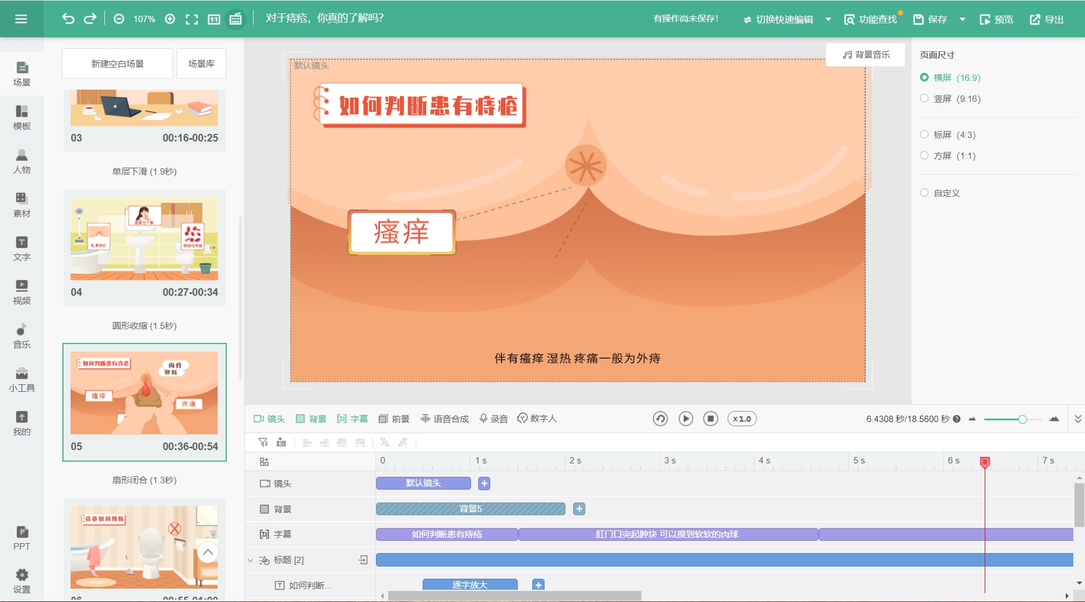
Task: Select 横屏 (16:9) page size
Action: point(950,77)
